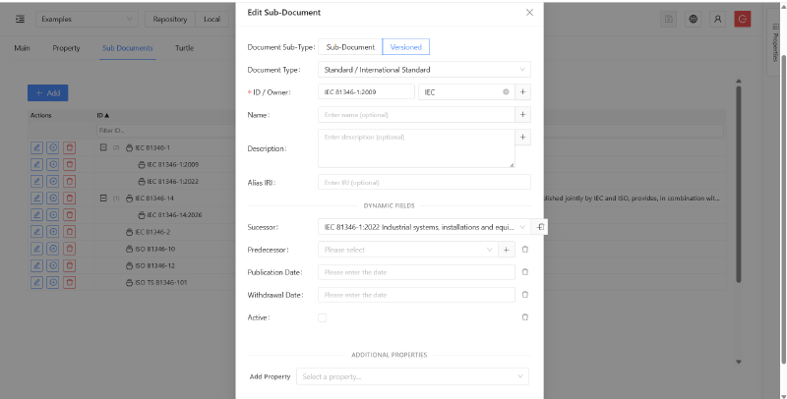
Task: Open the user profile icon
Action: (x=718, y=19)
